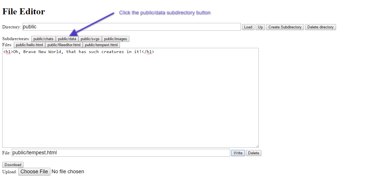Load the public/fileeditor.html file

tap(64, 45)
